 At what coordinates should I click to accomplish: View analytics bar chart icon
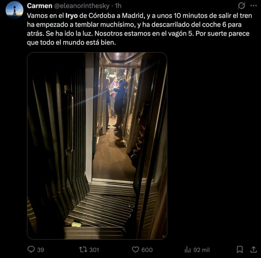click(187, 250)
